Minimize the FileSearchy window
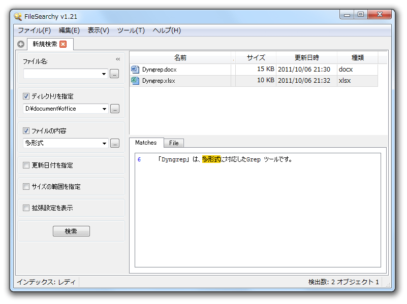The height and width of the screenshot is (304, 407). coord(347,15)
